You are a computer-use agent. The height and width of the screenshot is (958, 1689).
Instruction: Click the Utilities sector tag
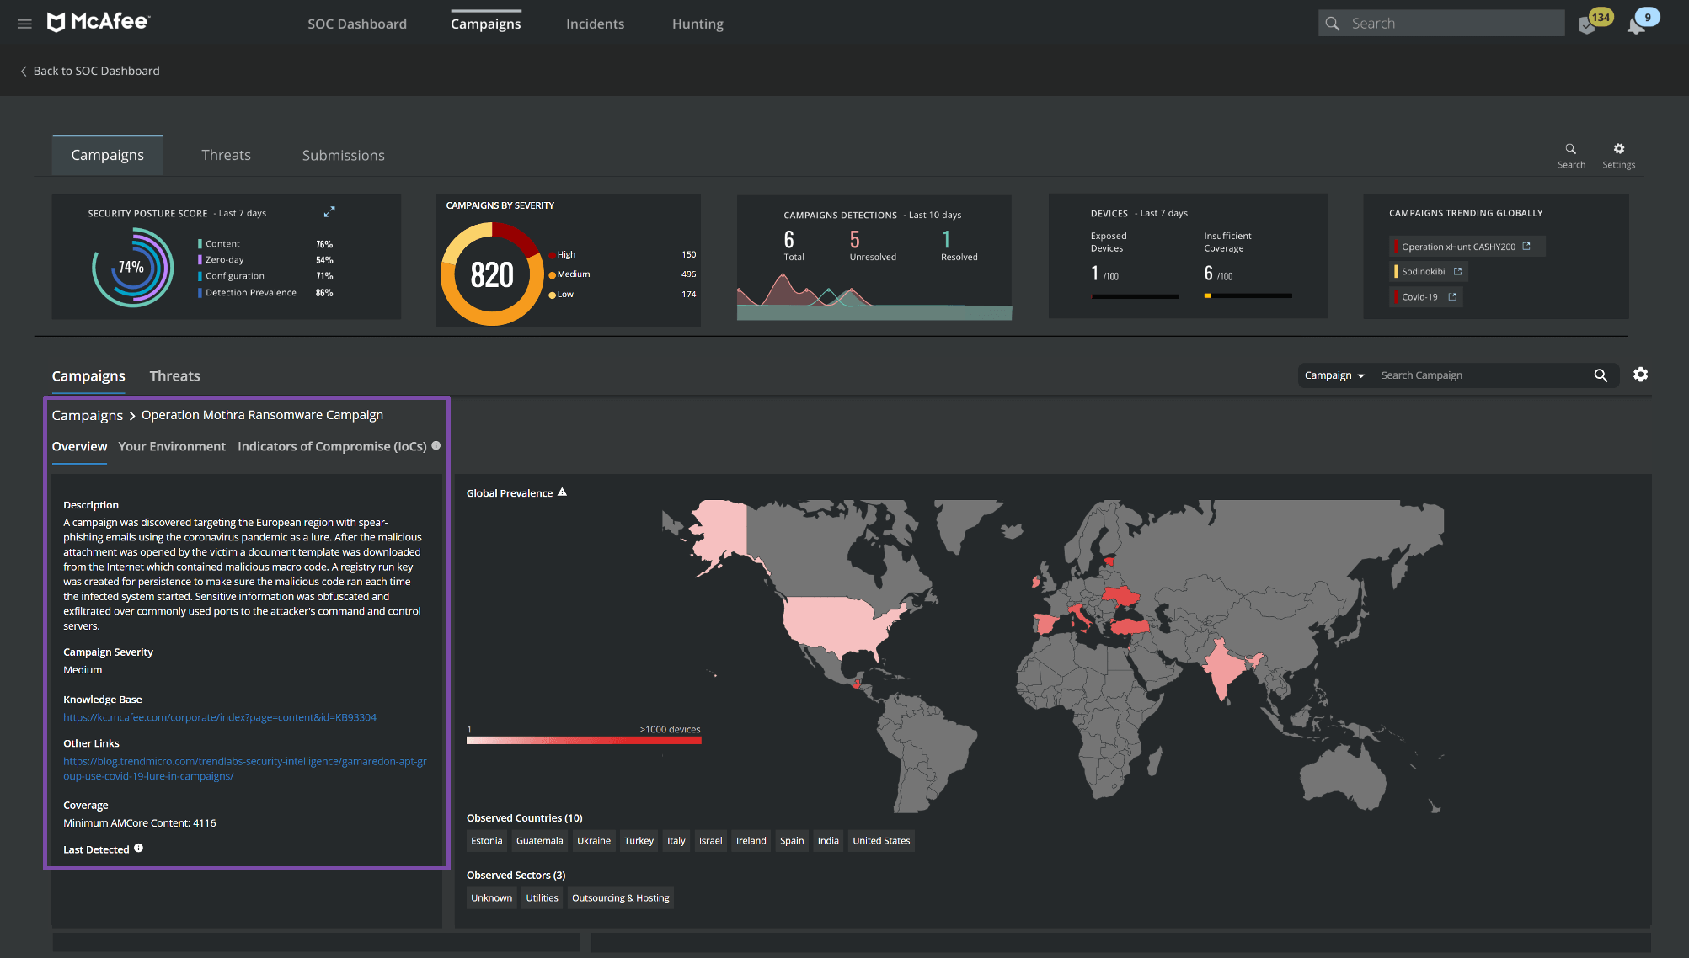coord(543,898)
